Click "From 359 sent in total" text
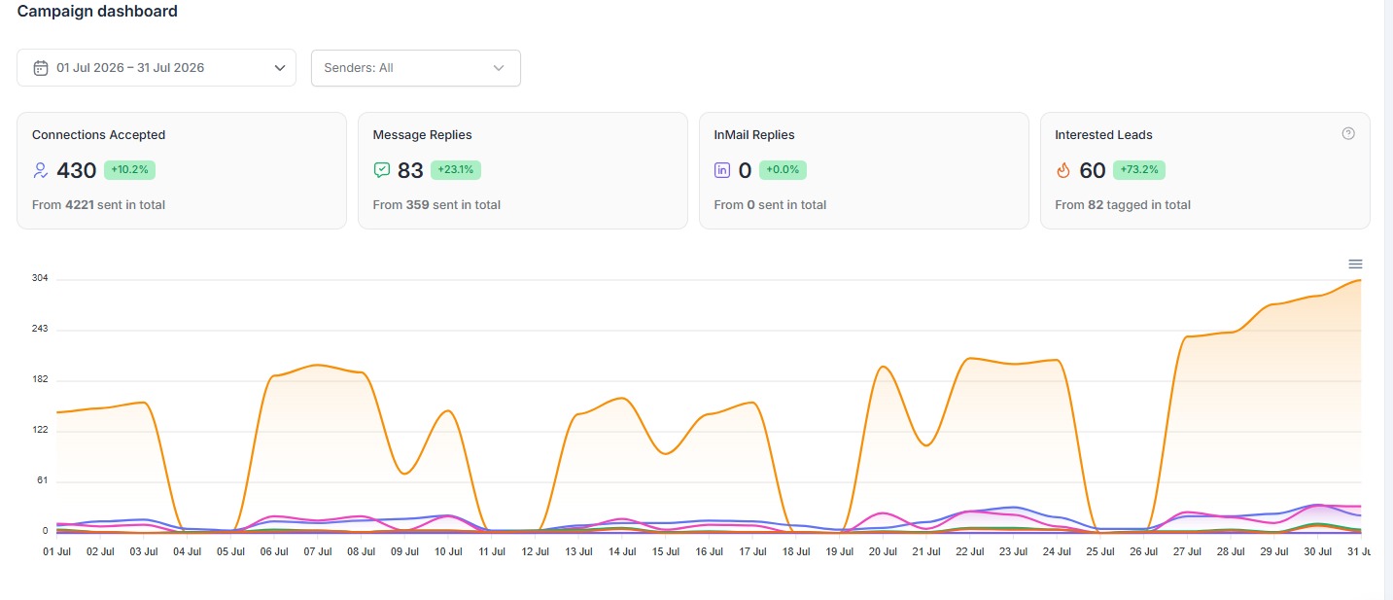Image resolution: width=1393 pixels, height=600 pixels. click(436, 205)
